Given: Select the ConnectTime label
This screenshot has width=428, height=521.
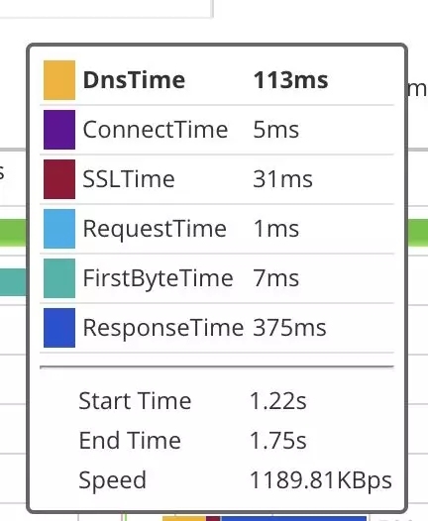Looking at the screenshot, I should coord(156,130).
